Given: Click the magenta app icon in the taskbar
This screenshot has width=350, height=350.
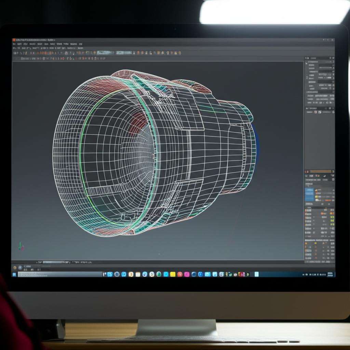Looking at the screenshot, I should coord(187,274).
